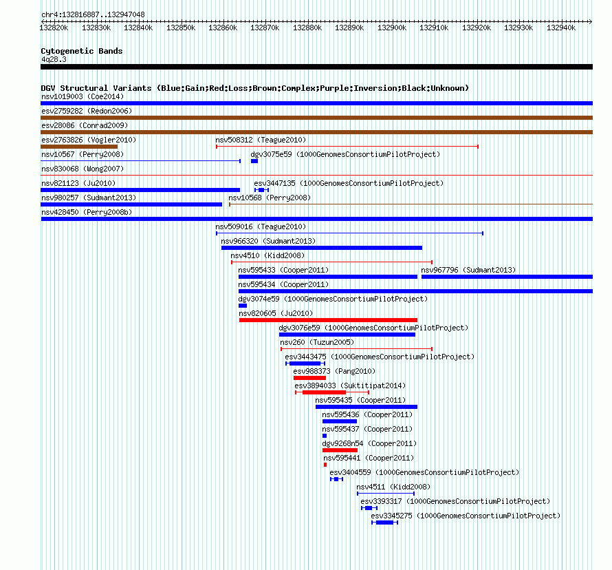The image size is (612, 570).
Task: Open the esv3404559 variant label
Action: 424,472
